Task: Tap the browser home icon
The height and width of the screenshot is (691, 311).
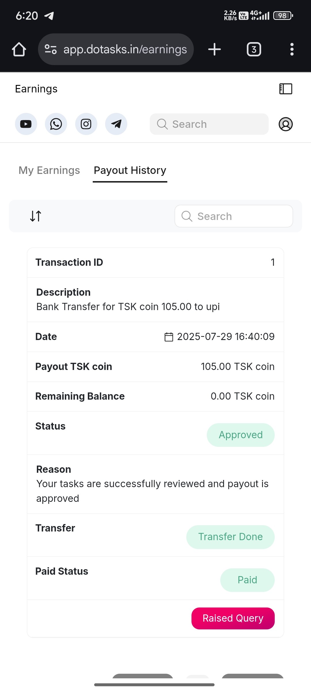Action: 19,49
